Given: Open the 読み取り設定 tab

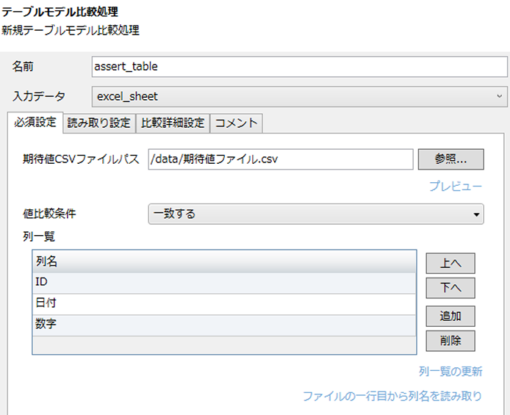Looking at the screenshot, I should 98,123.
